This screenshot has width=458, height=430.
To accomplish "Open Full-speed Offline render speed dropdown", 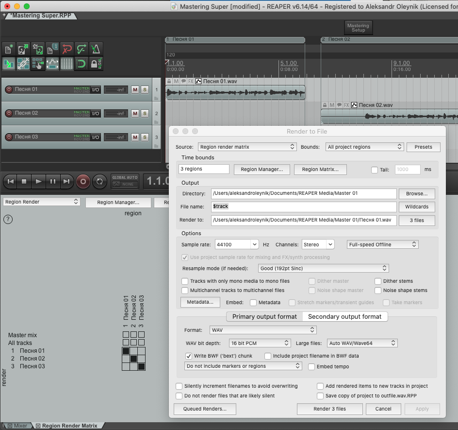I will coord(383,244).
